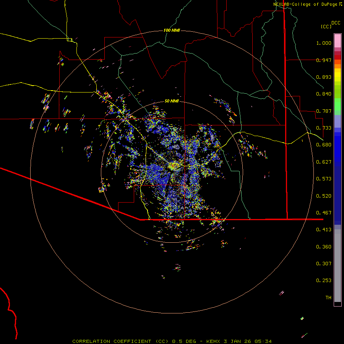
Task: Pick the red color bar segment
Action: (338, 57)
